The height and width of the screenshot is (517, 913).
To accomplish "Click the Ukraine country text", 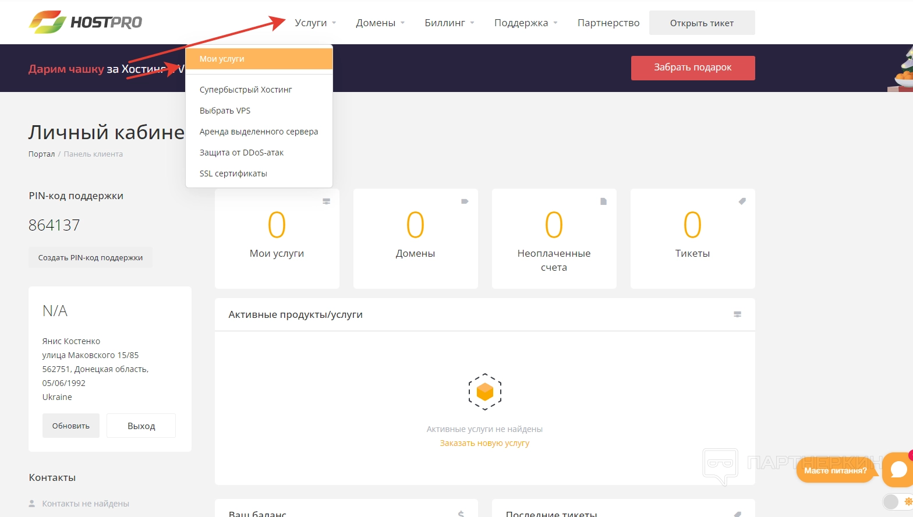I will [57, 397].
